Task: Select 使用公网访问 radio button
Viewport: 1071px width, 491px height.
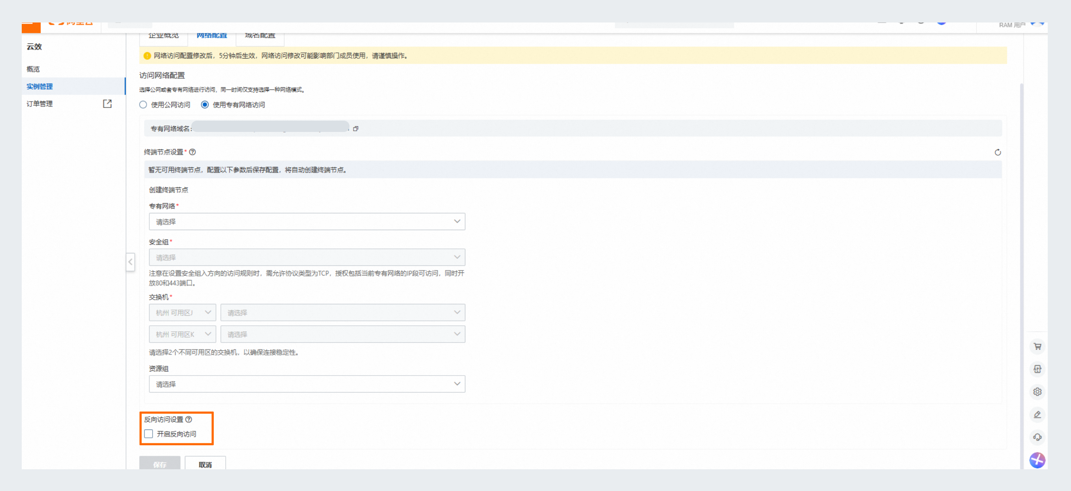Action: [143, 105]
